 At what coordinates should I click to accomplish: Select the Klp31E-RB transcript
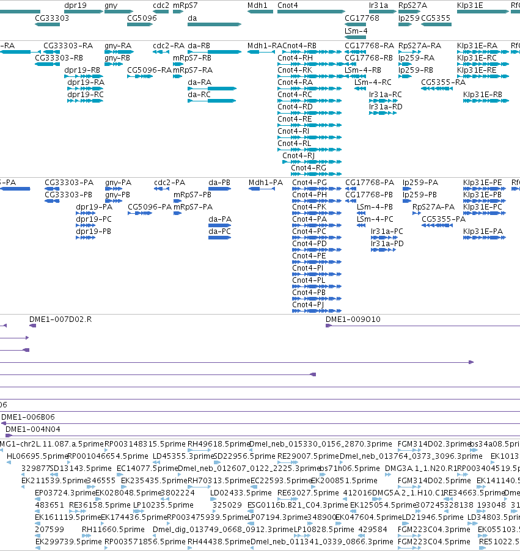pyautogui.click(x=486, y=101)
